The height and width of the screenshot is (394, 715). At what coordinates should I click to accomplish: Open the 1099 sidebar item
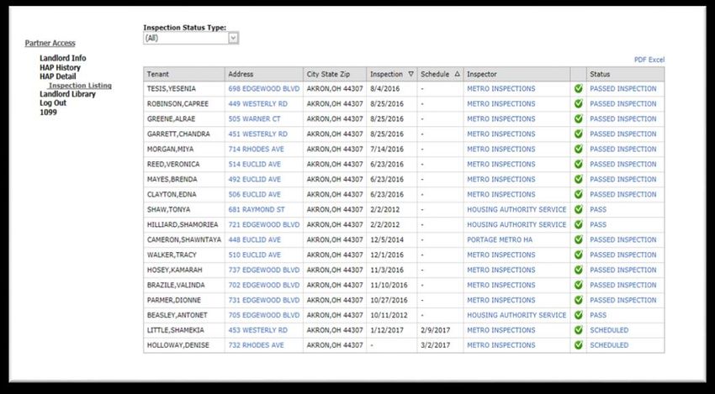point(48,112)
